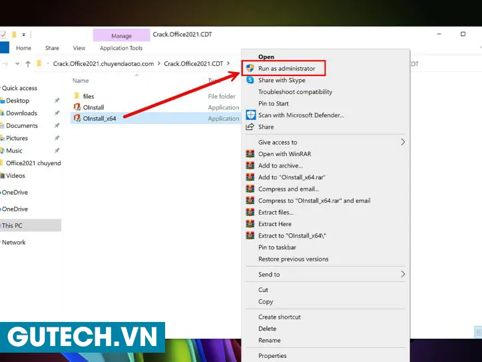Expand breadcrumb chevron after Crack.Office2021.CDT
Image resolution: width=482 pixels, height=362 pixels.
(228, 63)
